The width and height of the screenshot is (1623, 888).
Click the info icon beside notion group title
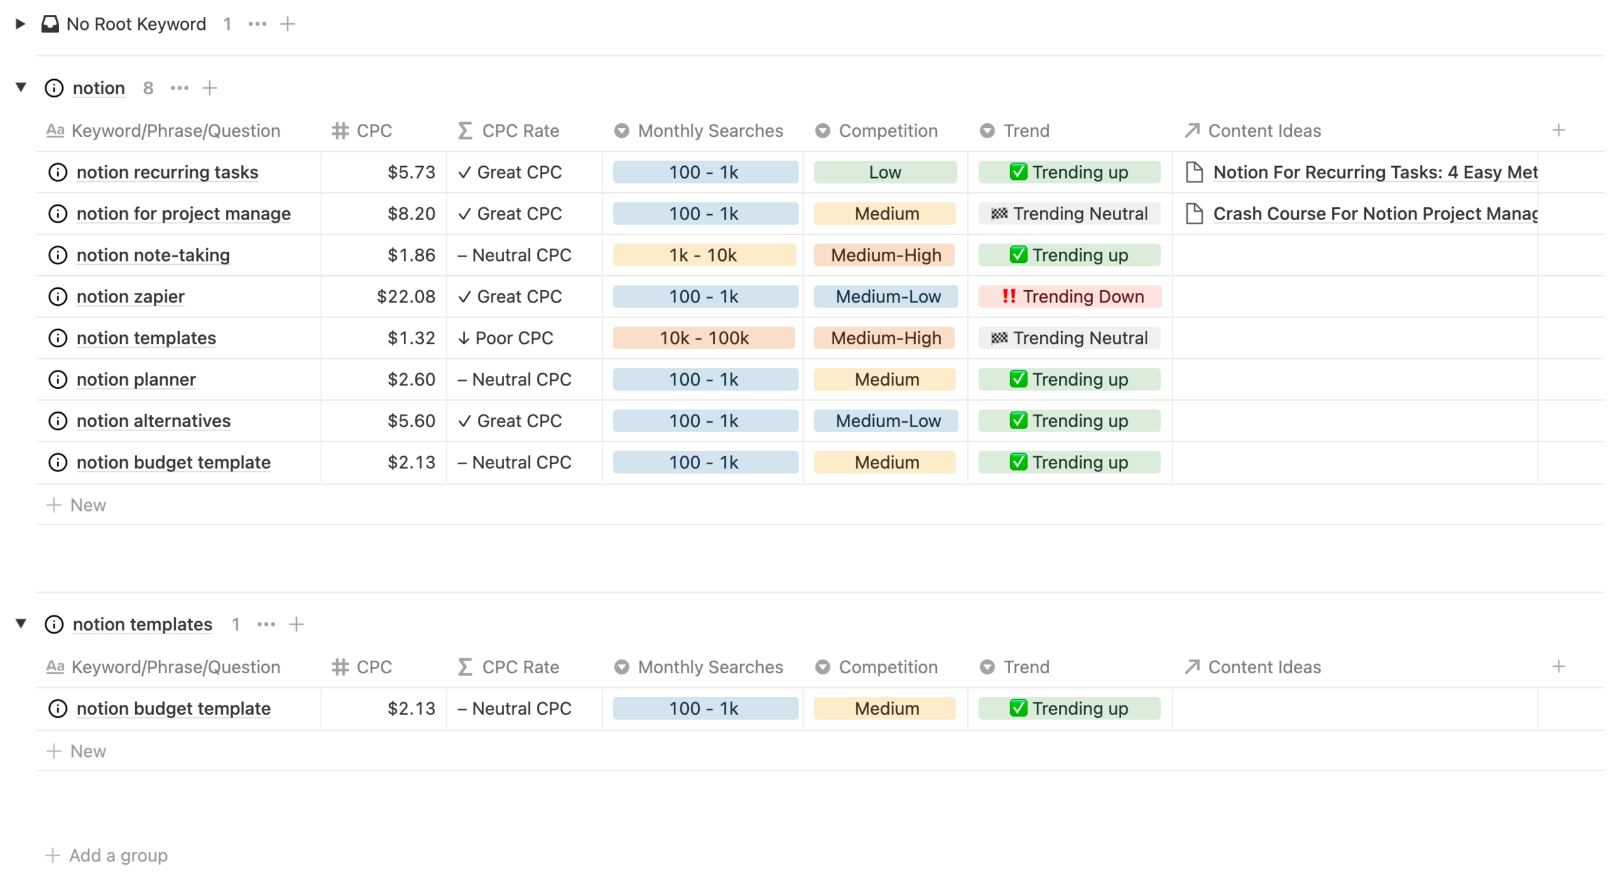coord(54,88)
